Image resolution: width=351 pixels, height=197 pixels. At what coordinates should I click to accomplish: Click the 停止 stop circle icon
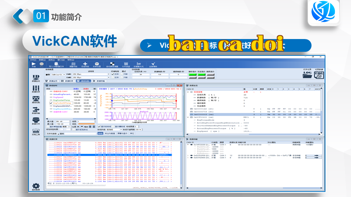(x=41, y=64)
